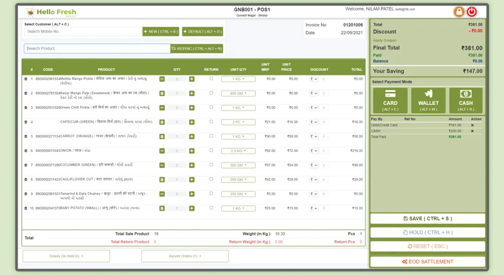Expand Orders On Hold (0) list
This screenshot has height=275, width=504.
pos(66,256)
